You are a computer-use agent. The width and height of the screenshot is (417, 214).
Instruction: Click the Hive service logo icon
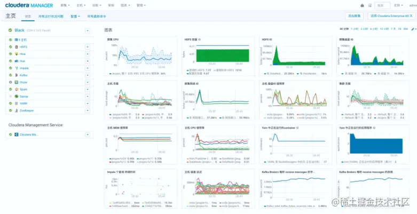tap(17, 54)
